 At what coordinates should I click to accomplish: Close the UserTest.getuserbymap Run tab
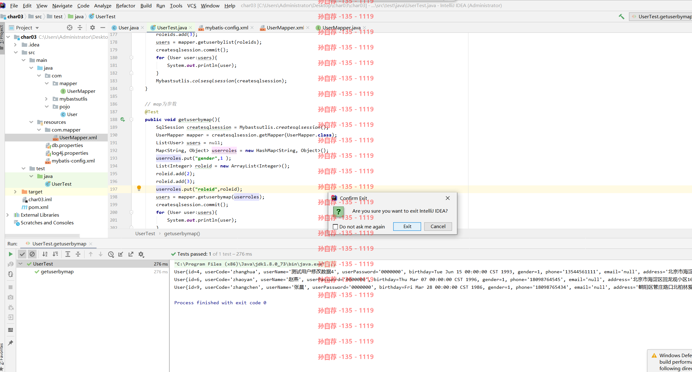tap(91, 244)
